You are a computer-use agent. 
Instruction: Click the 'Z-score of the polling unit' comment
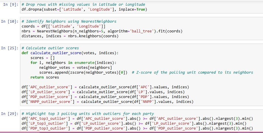(x=193, y=73)
